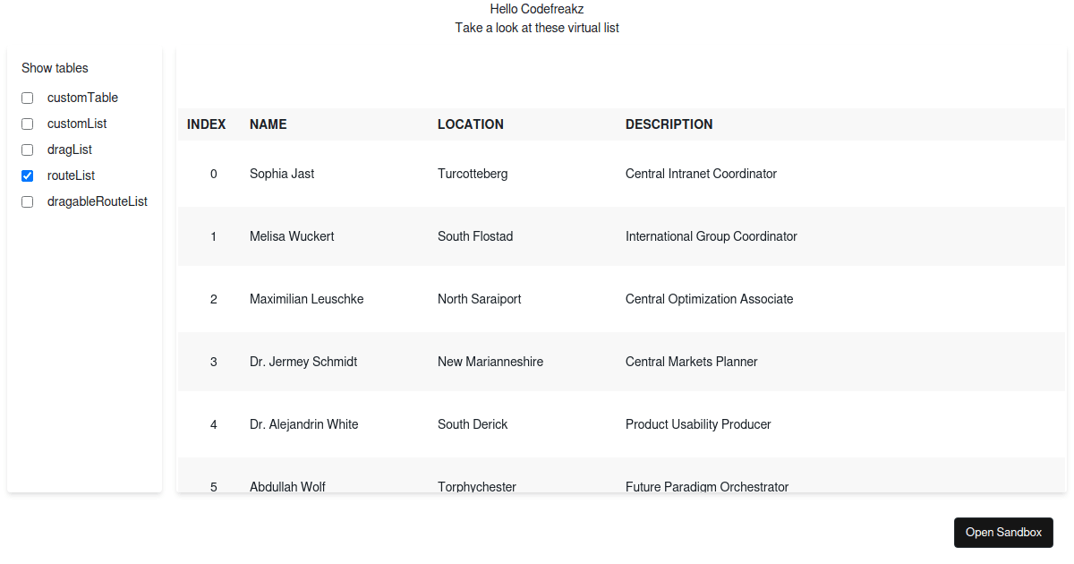Enable the customTable checkbox
Screen dimensions: 1074x564
pos(27,98)
